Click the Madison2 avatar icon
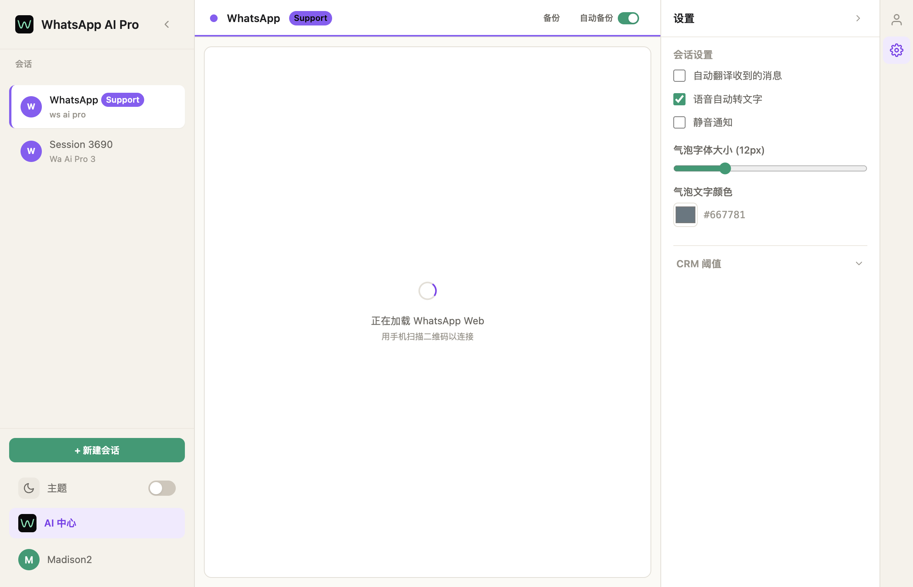This screenshot has height=587, width=913. (x=29, y=560)
